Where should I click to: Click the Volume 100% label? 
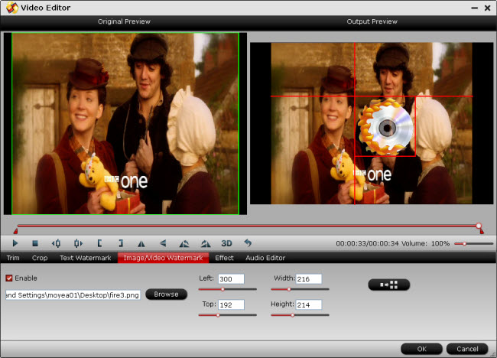click(425, 243)
